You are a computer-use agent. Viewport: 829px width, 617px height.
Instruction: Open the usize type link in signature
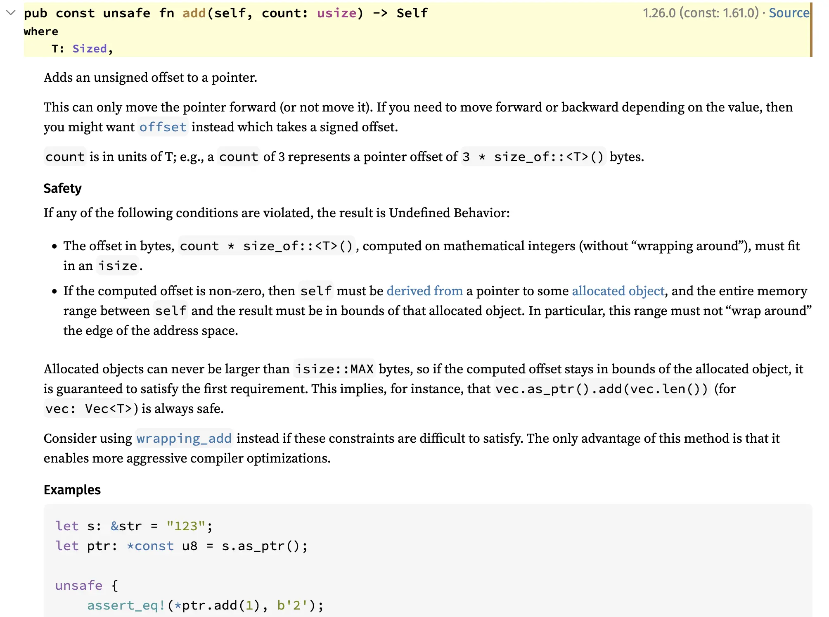click(x=336, y=13)
